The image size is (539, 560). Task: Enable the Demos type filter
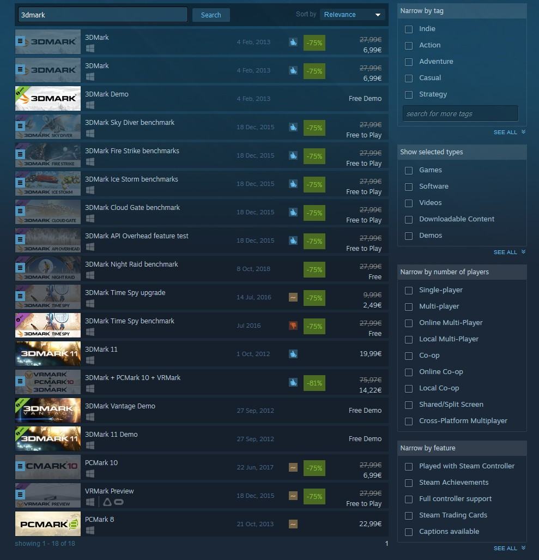409,236
